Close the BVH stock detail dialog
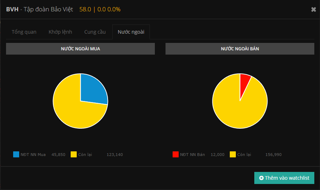The height and width of the screenshot is (190, 320). point(313,10)
